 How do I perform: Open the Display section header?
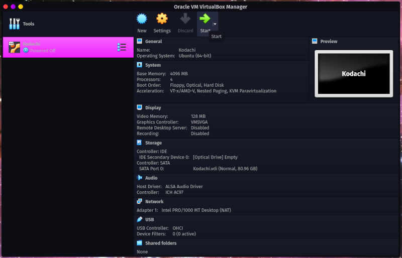153,107
